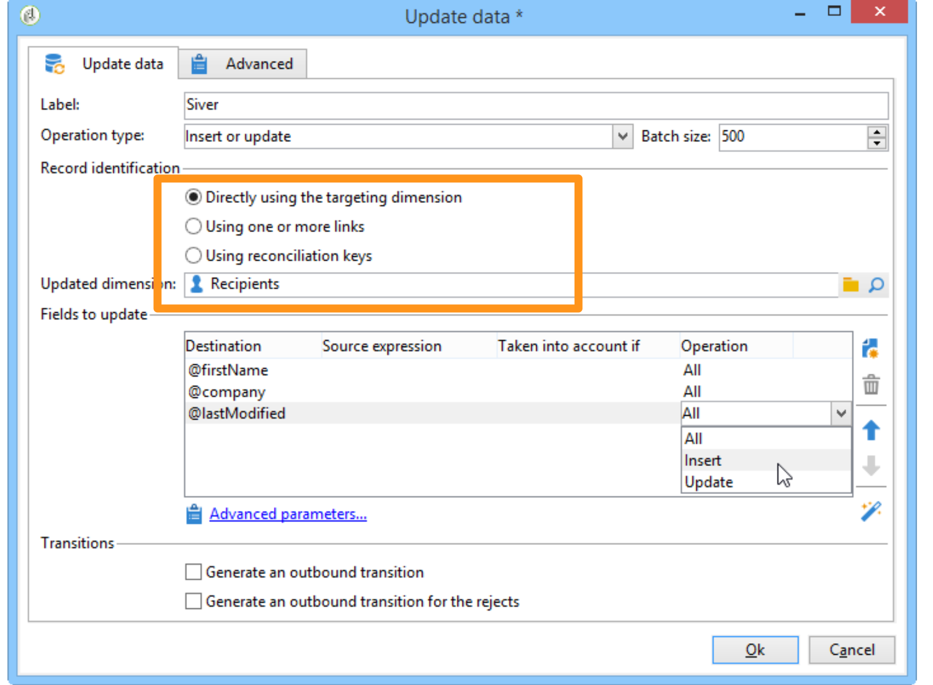Click the Label field containing Siver
This screenshot has height=685, width=933.
click(x=400, y=105)
